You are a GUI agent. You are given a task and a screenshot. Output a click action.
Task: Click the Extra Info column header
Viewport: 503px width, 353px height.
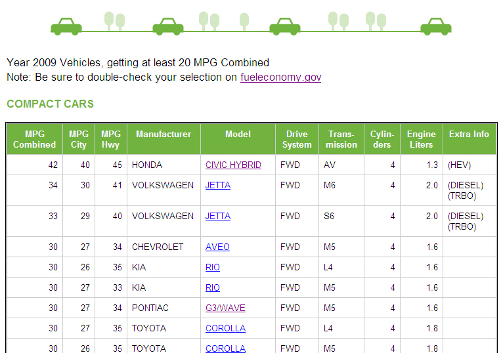tap(470, 139)
